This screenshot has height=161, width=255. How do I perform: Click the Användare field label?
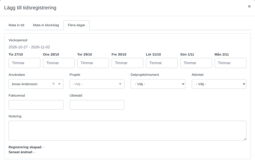click(x=17, y=75)
